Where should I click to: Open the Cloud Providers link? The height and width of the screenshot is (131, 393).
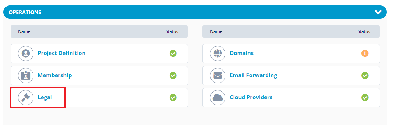point(251,97)
